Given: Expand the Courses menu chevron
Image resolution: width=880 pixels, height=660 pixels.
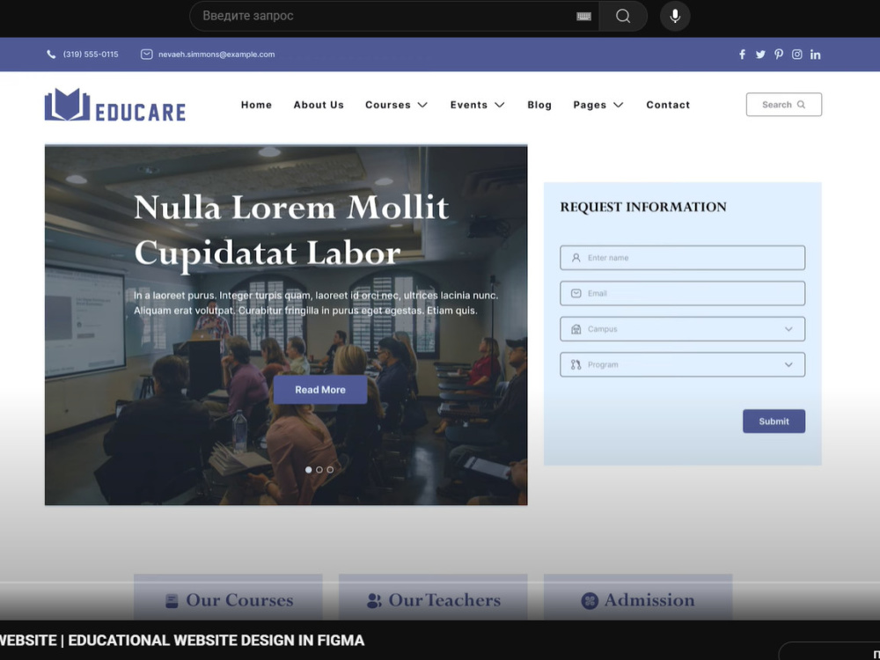Looking at the screenshot, I should coord(422,105).
